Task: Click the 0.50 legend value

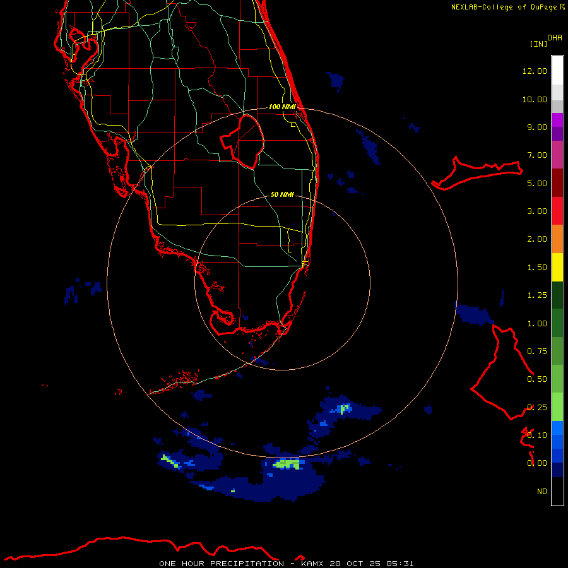Action: [x=537, y=379]
